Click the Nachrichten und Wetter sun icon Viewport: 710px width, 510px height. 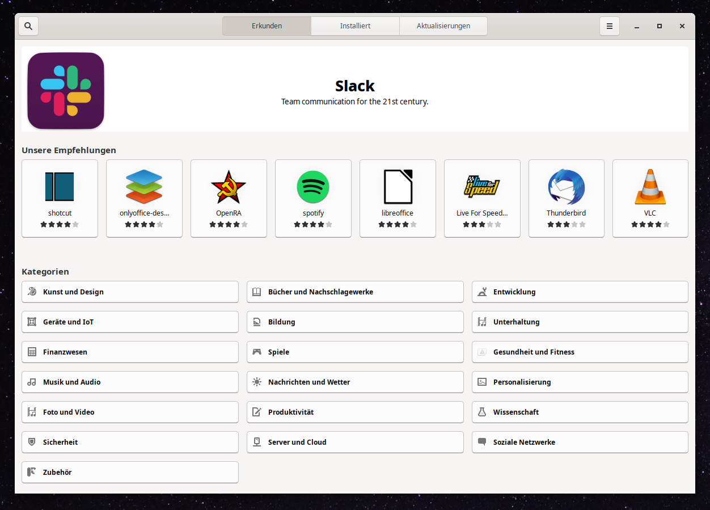coord(257,382)
